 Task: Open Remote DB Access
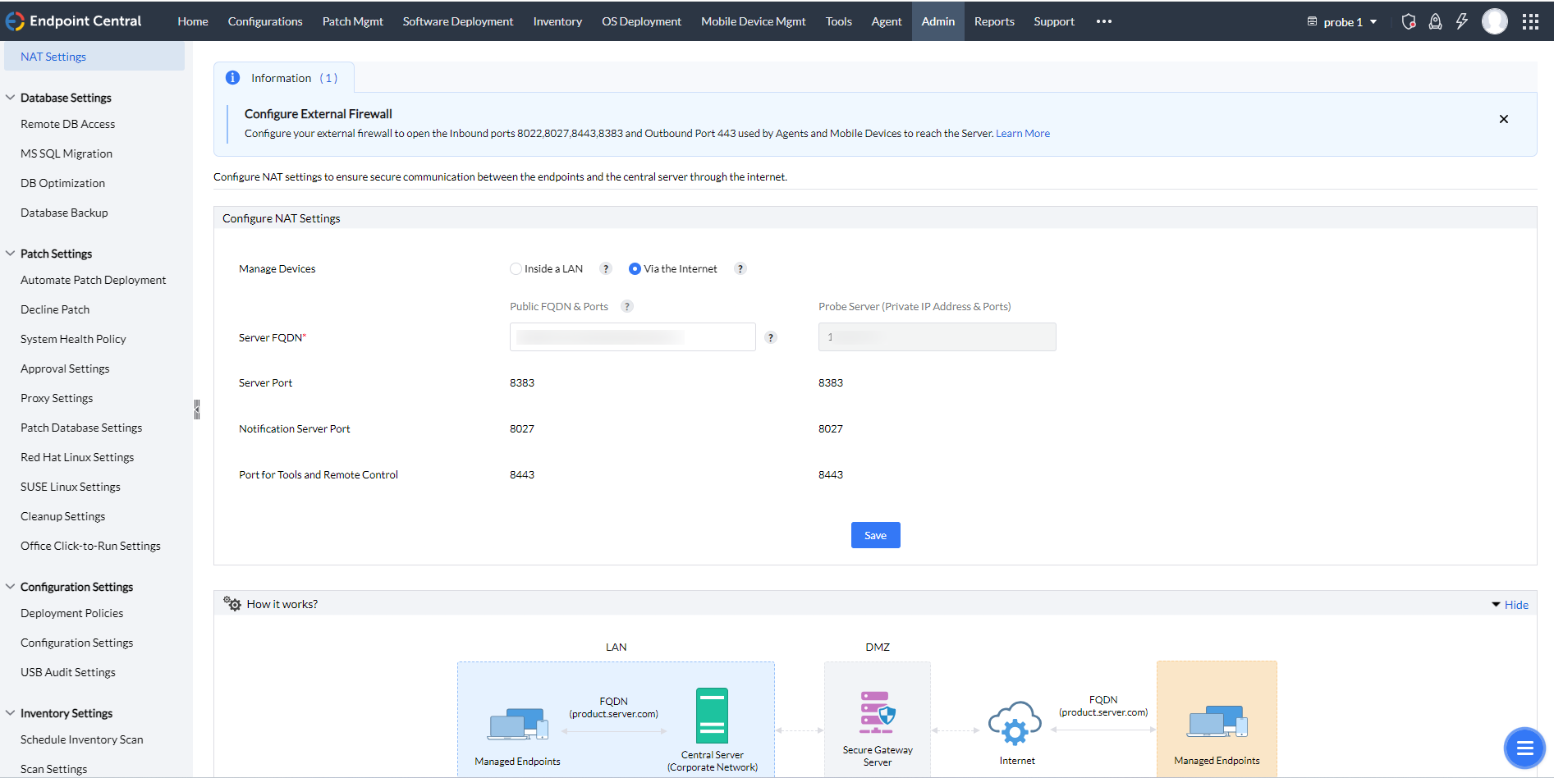coord(68,124)
